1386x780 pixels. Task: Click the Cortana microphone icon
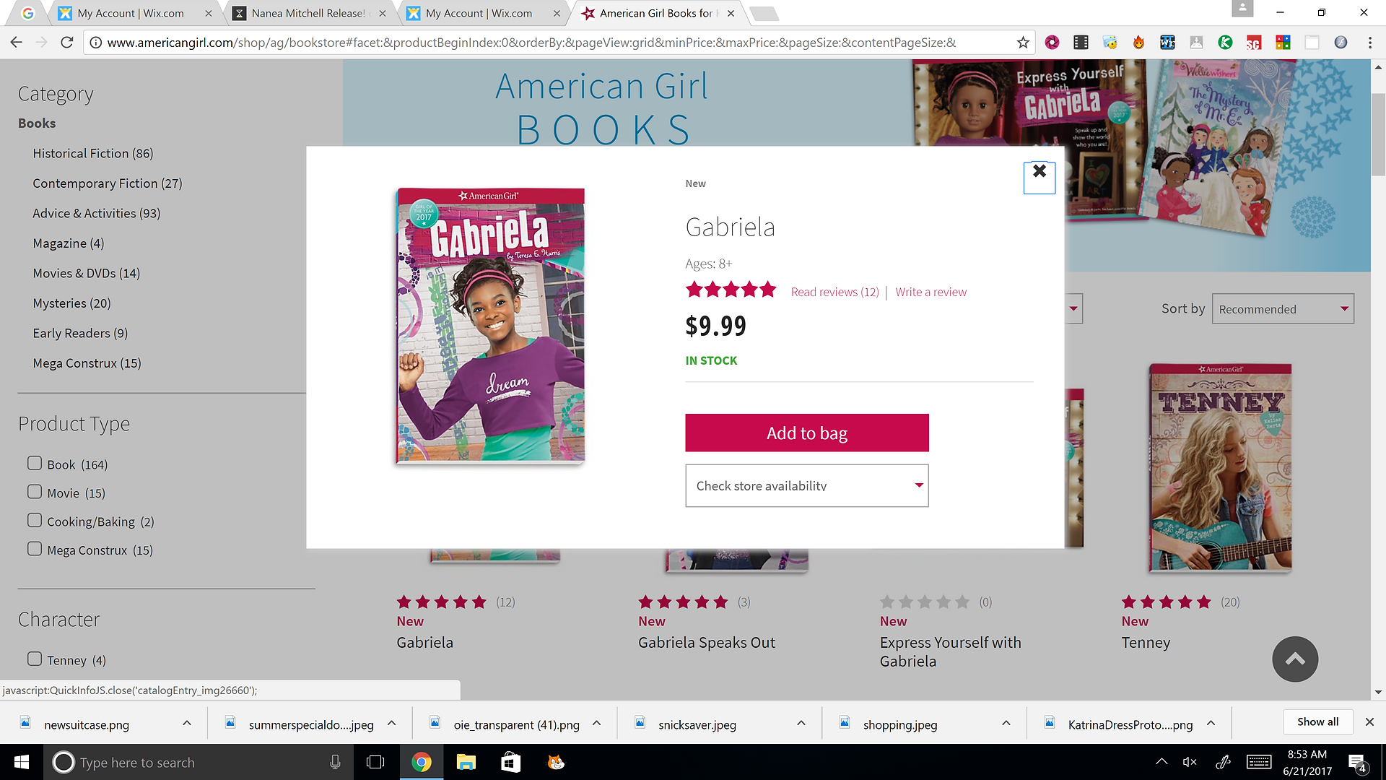335,762
